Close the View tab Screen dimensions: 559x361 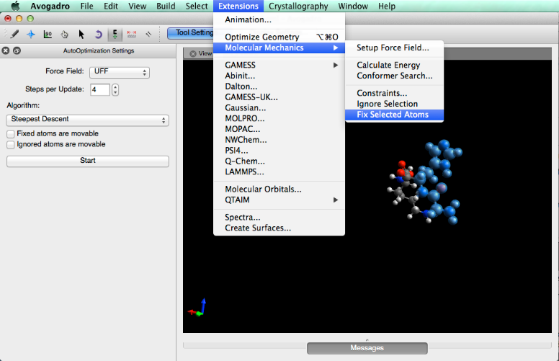click(193, 53)
